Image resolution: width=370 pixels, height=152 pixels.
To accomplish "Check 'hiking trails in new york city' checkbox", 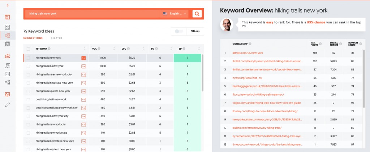I will (x=28, y=116).
